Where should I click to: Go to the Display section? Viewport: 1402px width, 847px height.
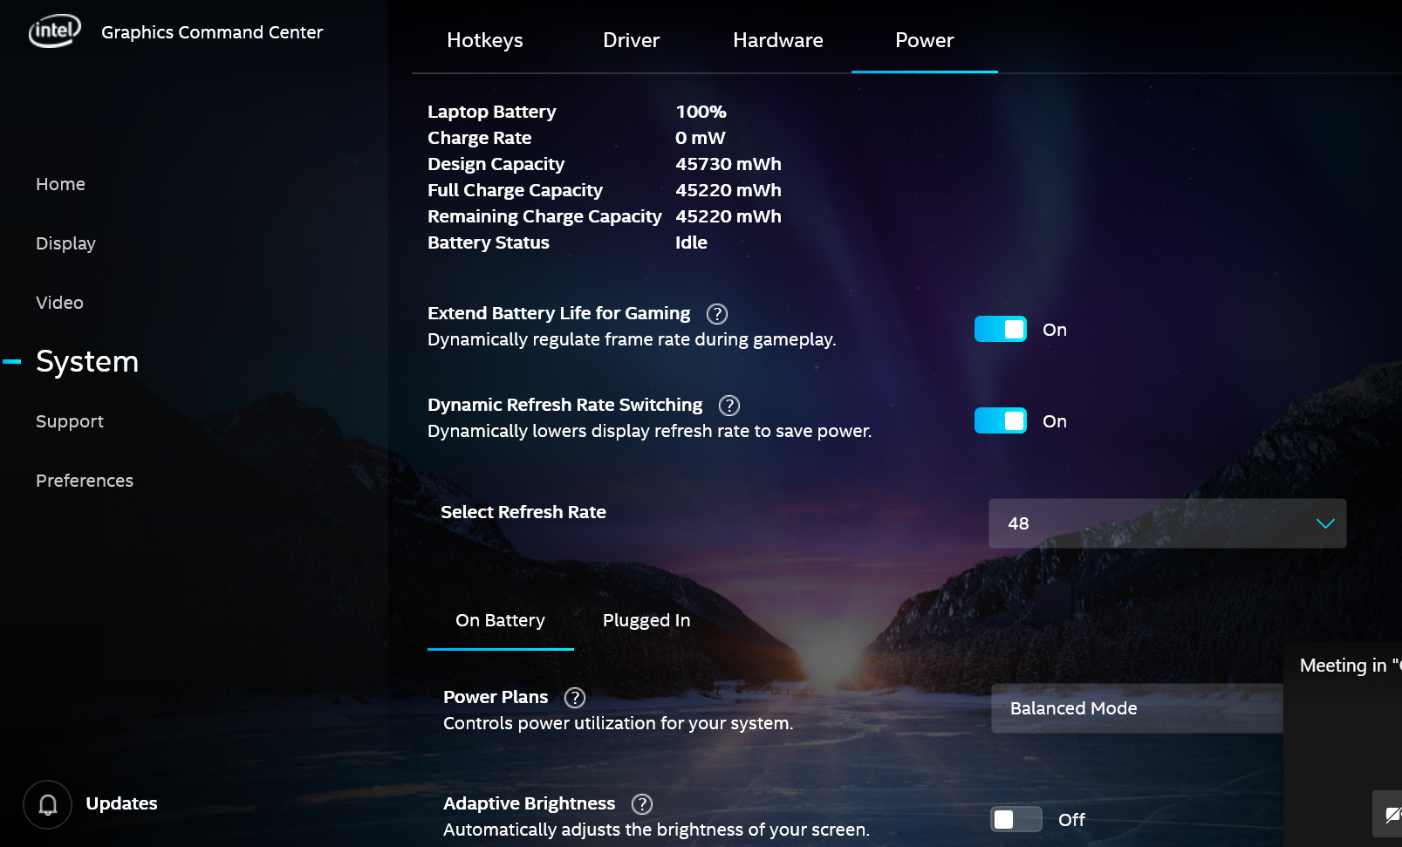pyautogui.click(x=65, y=243)
